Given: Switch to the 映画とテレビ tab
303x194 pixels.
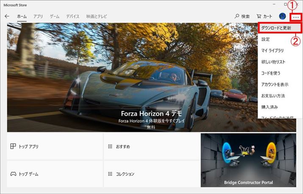Looking at the screenshot, I should [97, 17].
